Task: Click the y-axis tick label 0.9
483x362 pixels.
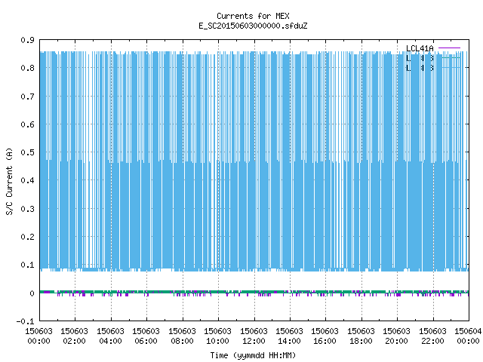Action: (x=27, y=40)
